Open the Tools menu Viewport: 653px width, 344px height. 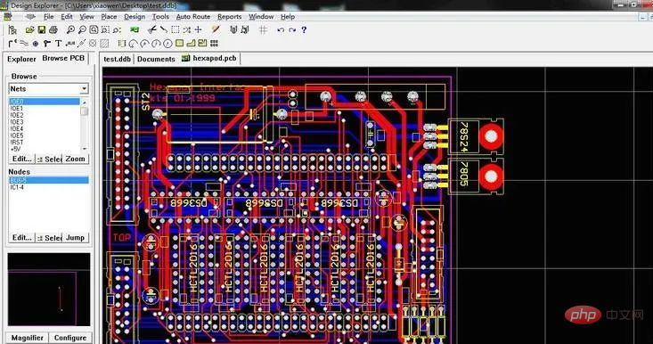click(x=160, y=17)
